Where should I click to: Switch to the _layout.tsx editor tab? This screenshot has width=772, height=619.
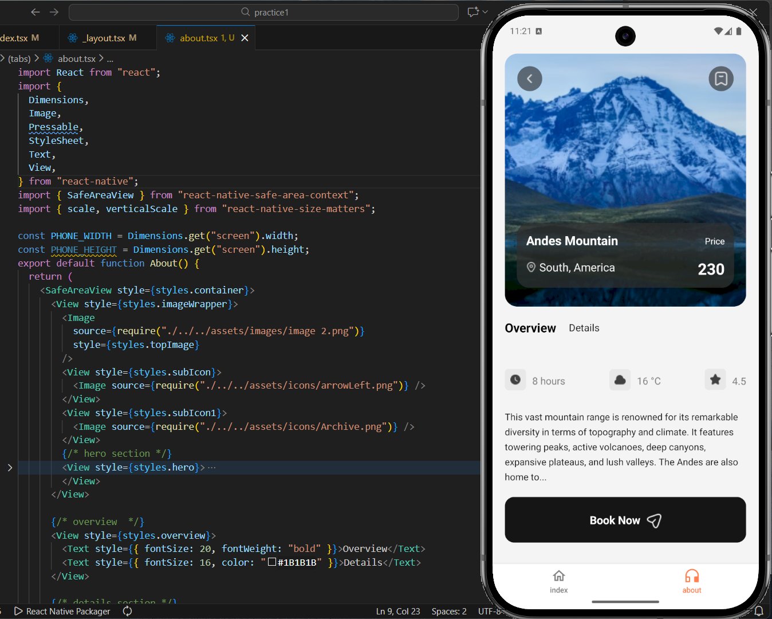pos(103,38)
